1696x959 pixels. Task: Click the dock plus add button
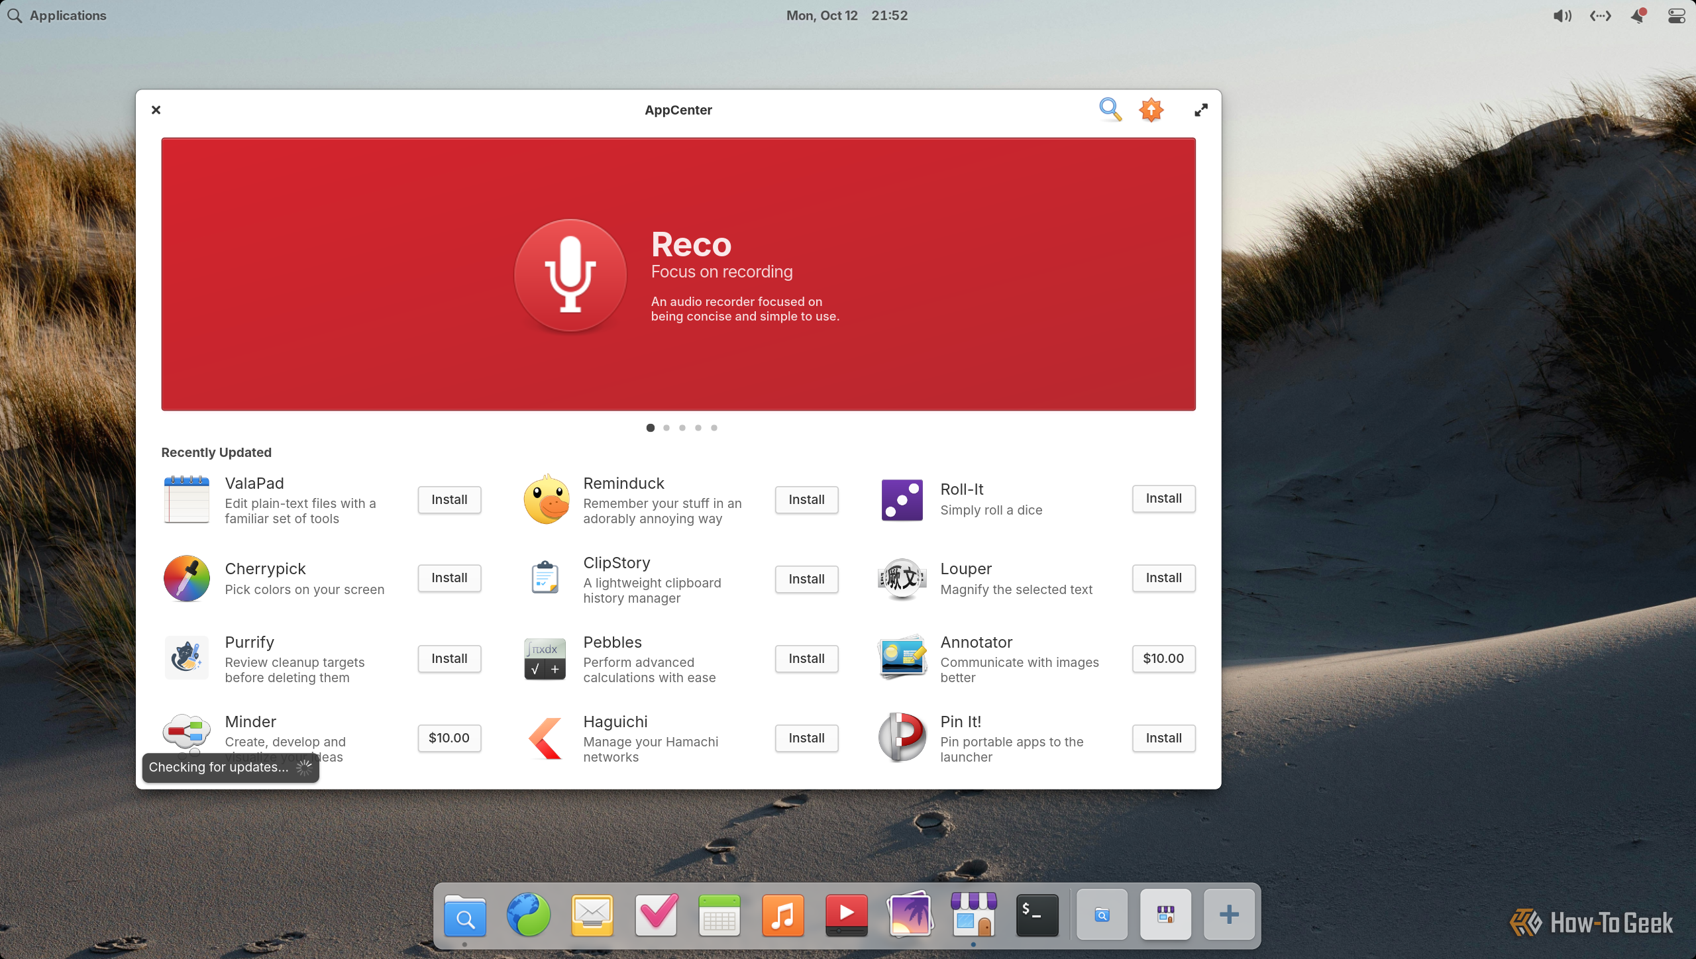click(x=1229, y=915)
